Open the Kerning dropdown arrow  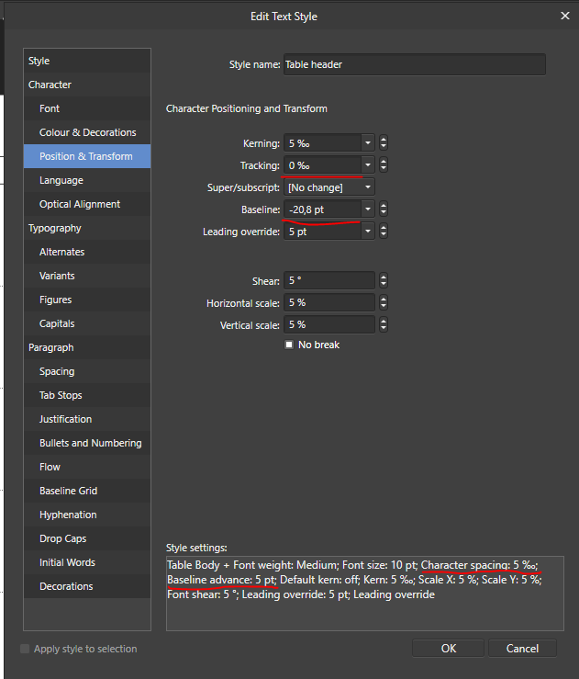pyautogui.click(x=368, y=143)
